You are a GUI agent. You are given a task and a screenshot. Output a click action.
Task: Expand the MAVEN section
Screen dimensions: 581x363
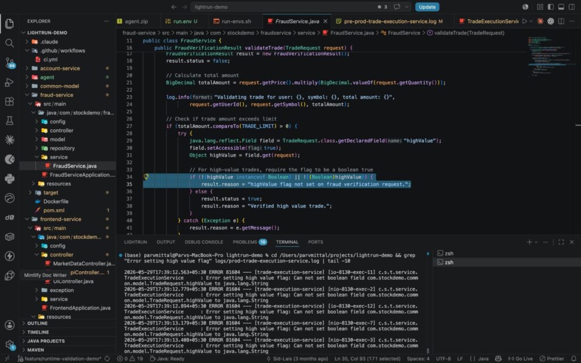(35, 349)
